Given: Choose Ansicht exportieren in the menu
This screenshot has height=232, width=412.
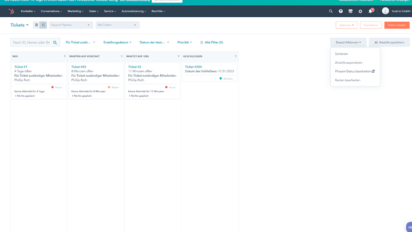Looking at the screenshot, I should (x=348, y=62).
